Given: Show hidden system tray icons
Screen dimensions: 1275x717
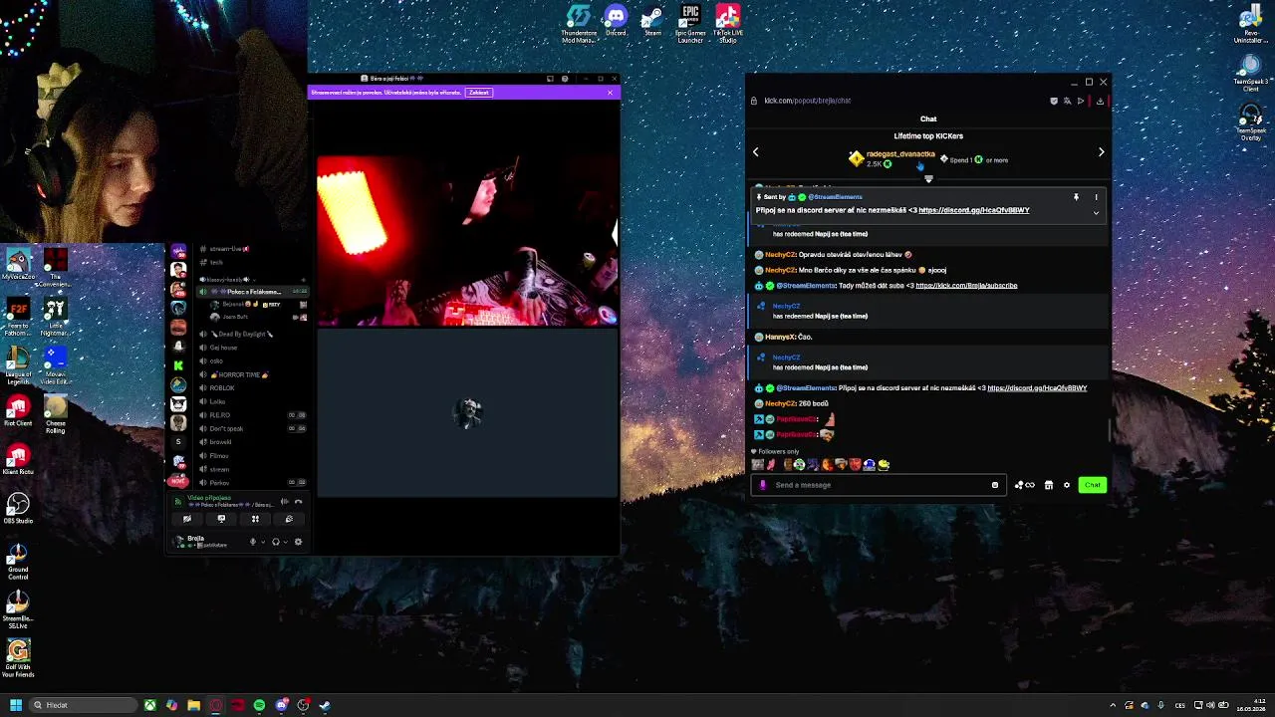Looking at the screenshot, I should (x=1112, y=705).
